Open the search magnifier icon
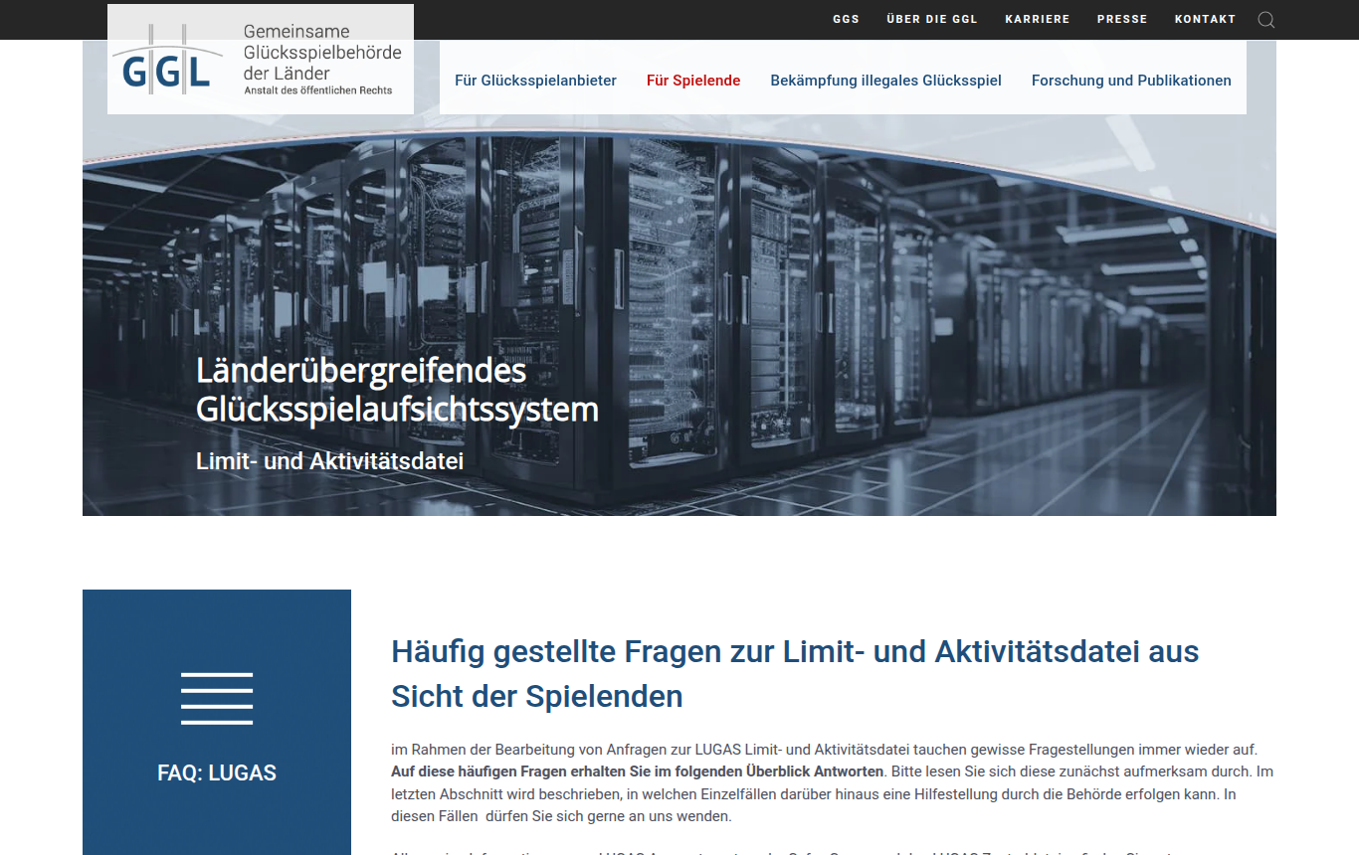 1265,19
